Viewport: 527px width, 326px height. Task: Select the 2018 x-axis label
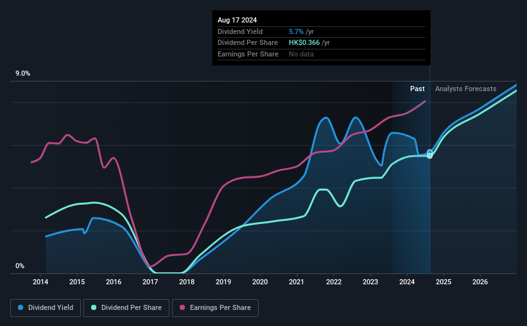point(187,282)
